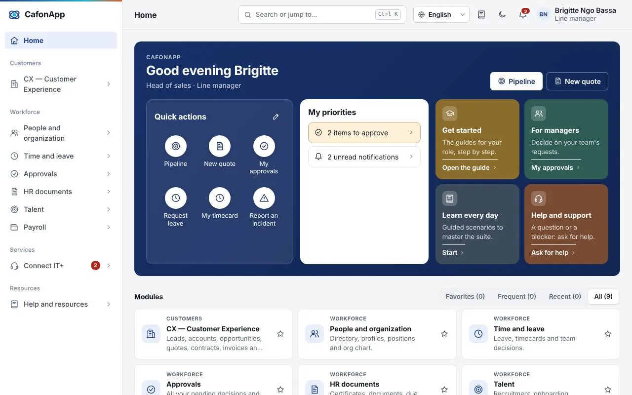
Task: Favorite the CX — Customer Experience module
Action: [280, 334]
